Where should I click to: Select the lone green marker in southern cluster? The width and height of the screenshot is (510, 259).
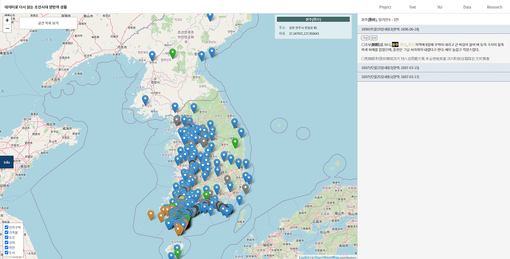206,195
